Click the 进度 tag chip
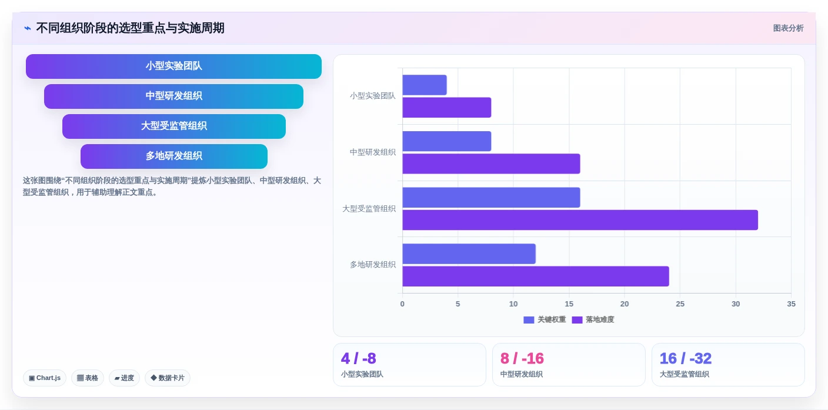Screen dimensions: 828x410 click(x=124, y=378)
